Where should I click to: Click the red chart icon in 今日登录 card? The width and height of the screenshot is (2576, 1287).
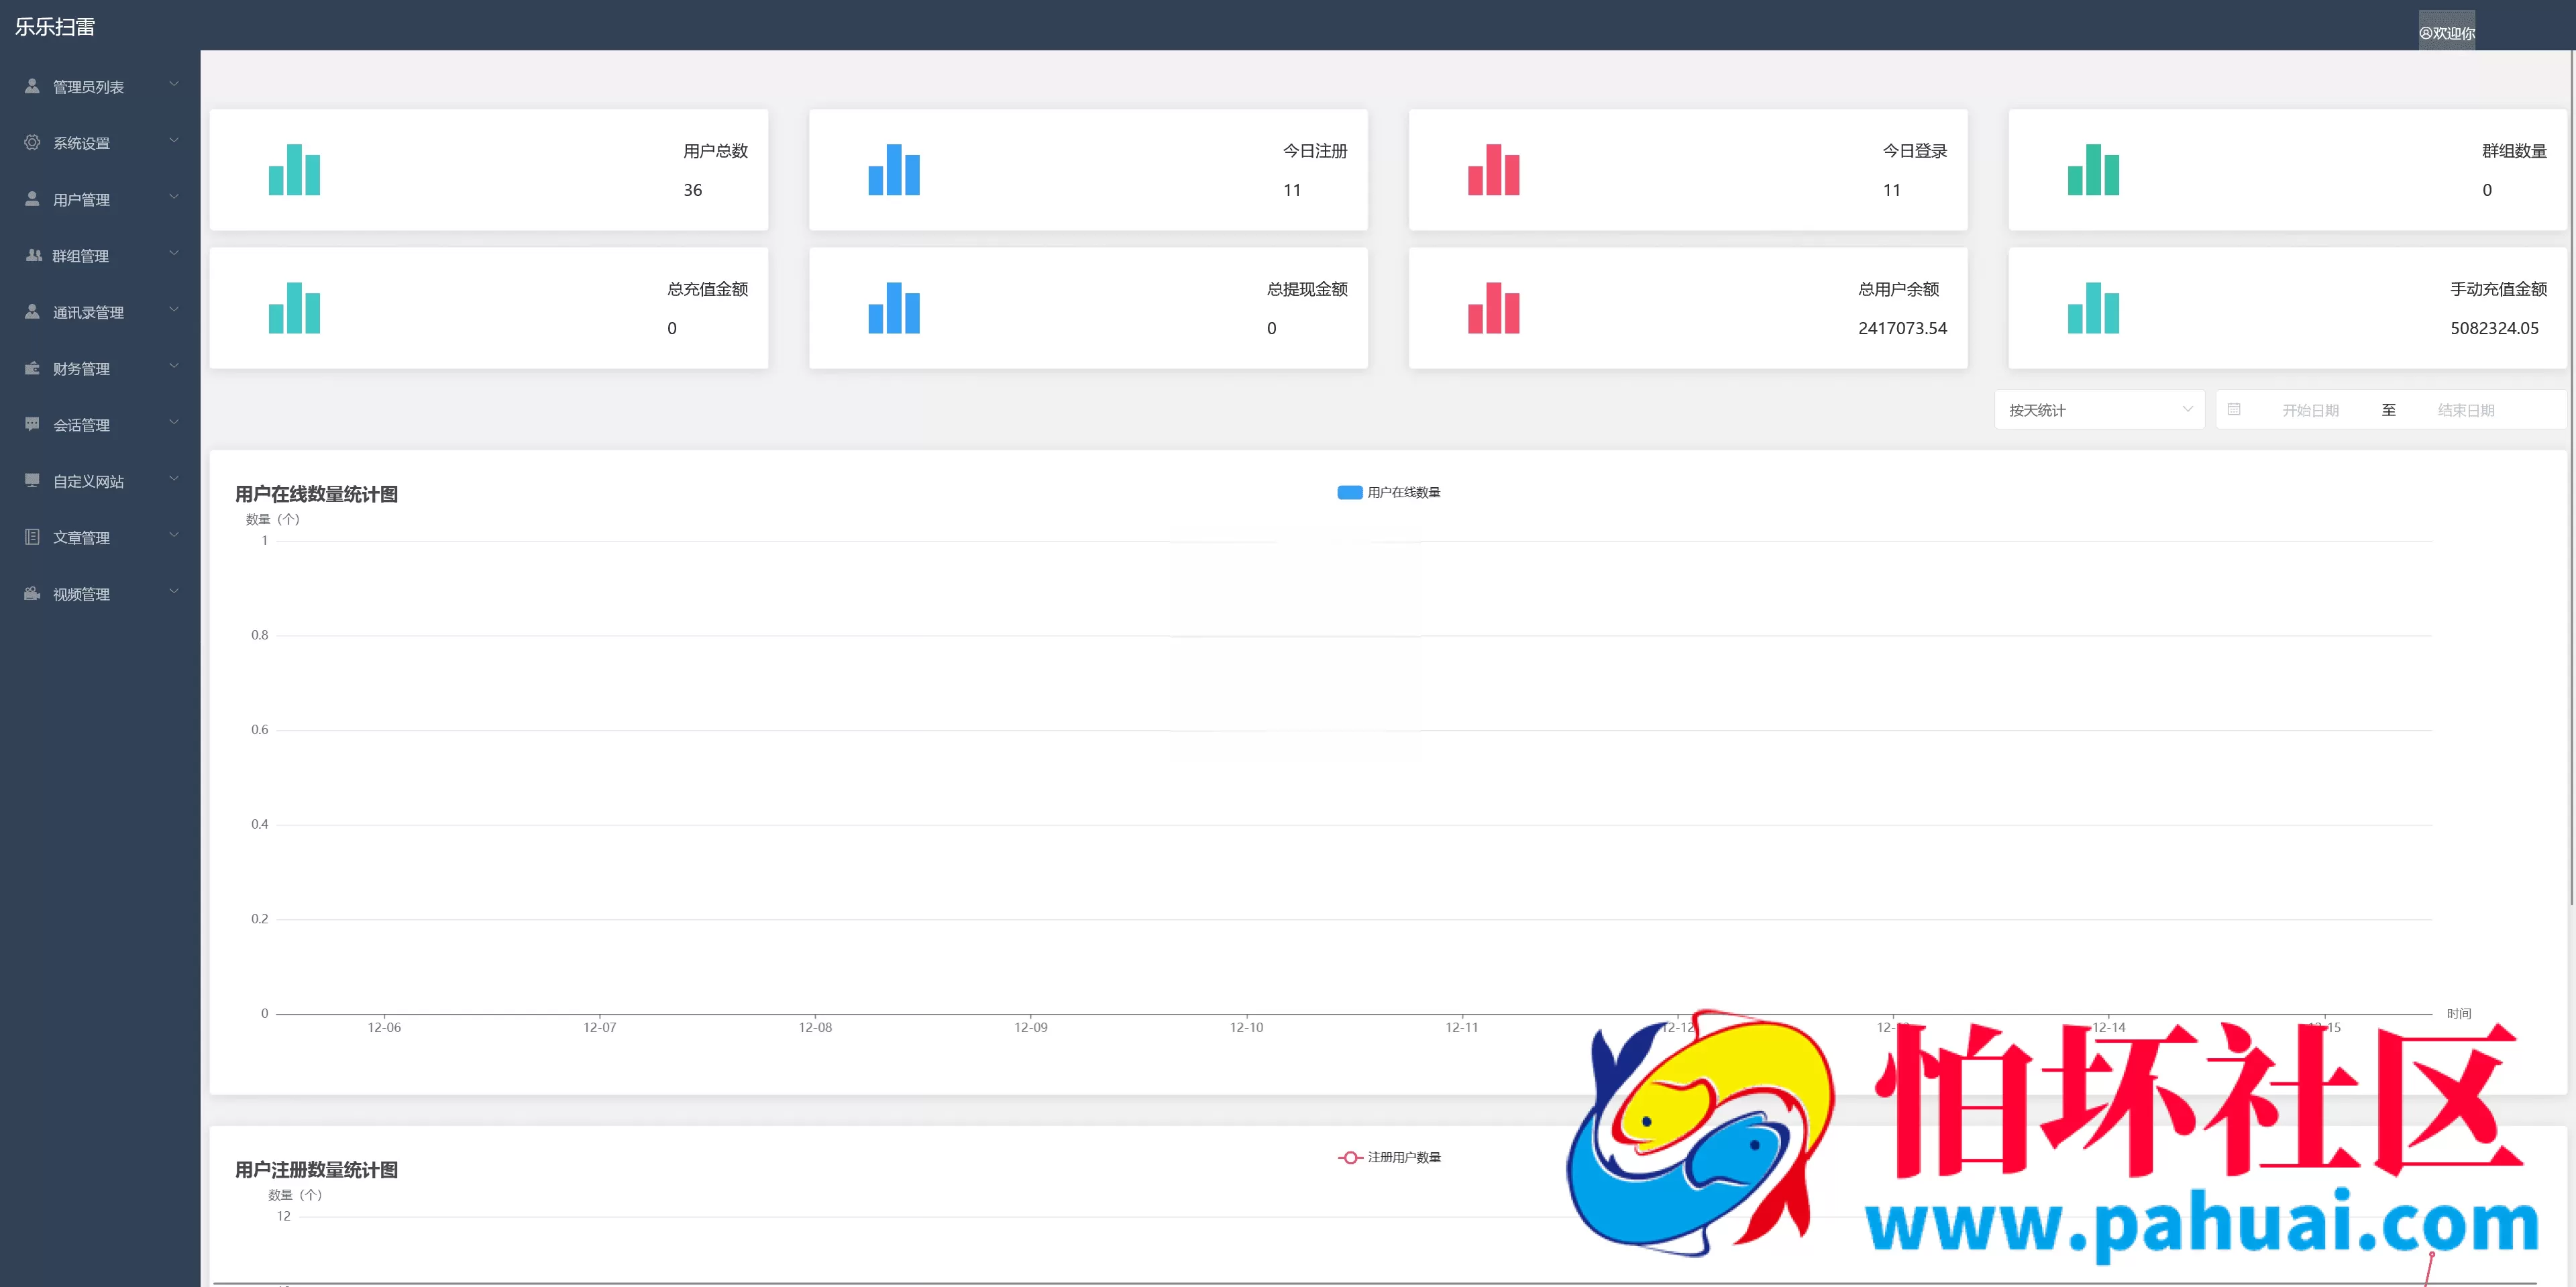pyautogui.click(x=1494, y=169)
